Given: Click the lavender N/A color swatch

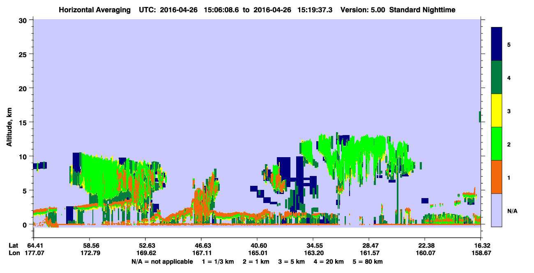Looking at the screenshot, I should 497,210.
